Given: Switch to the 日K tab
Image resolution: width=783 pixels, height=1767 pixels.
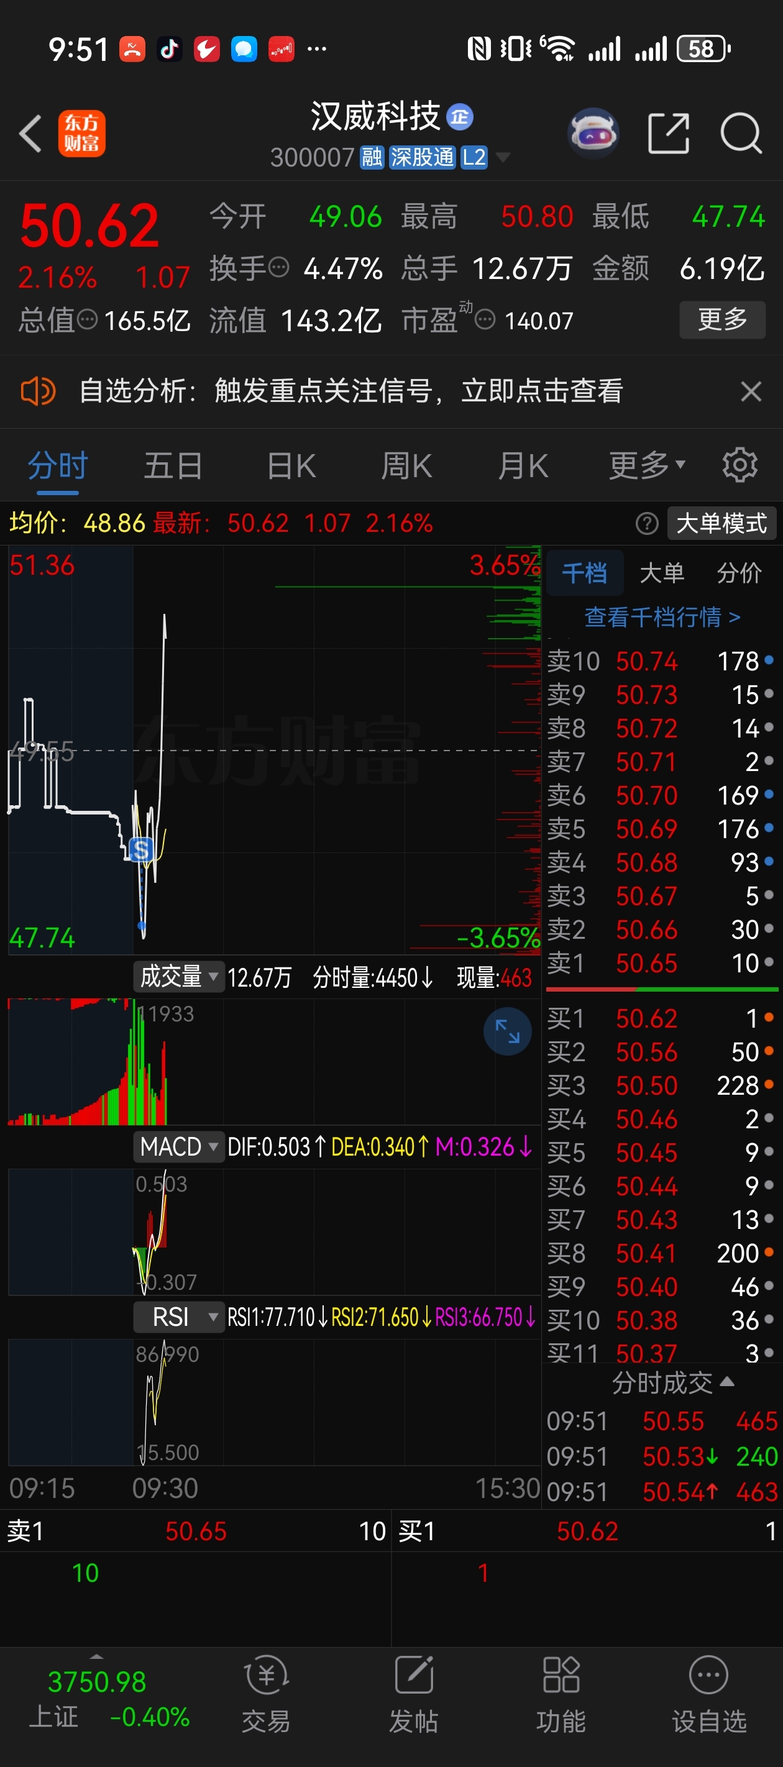Looking at the screenshot, I should (x=291, y=467).
